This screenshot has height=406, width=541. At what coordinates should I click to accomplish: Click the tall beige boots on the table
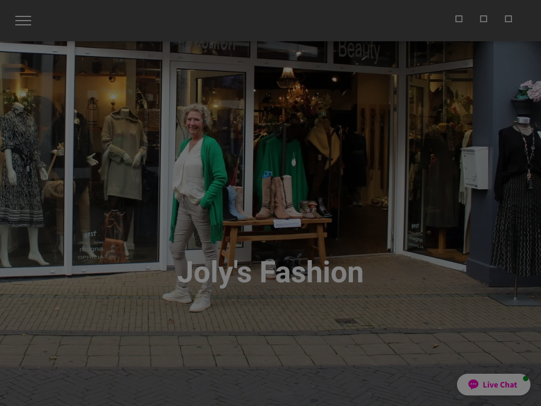point(280,197)
